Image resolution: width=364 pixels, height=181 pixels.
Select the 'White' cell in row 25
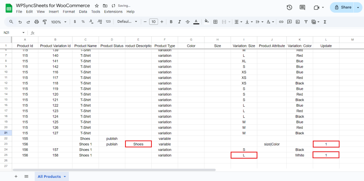pos(299,155)
